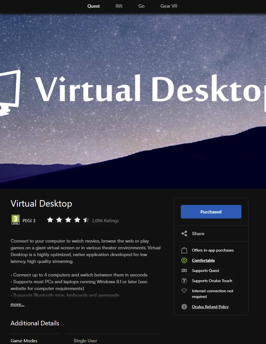Open the Comfortable rating link
266x344 pixels.
coord(203,260)
